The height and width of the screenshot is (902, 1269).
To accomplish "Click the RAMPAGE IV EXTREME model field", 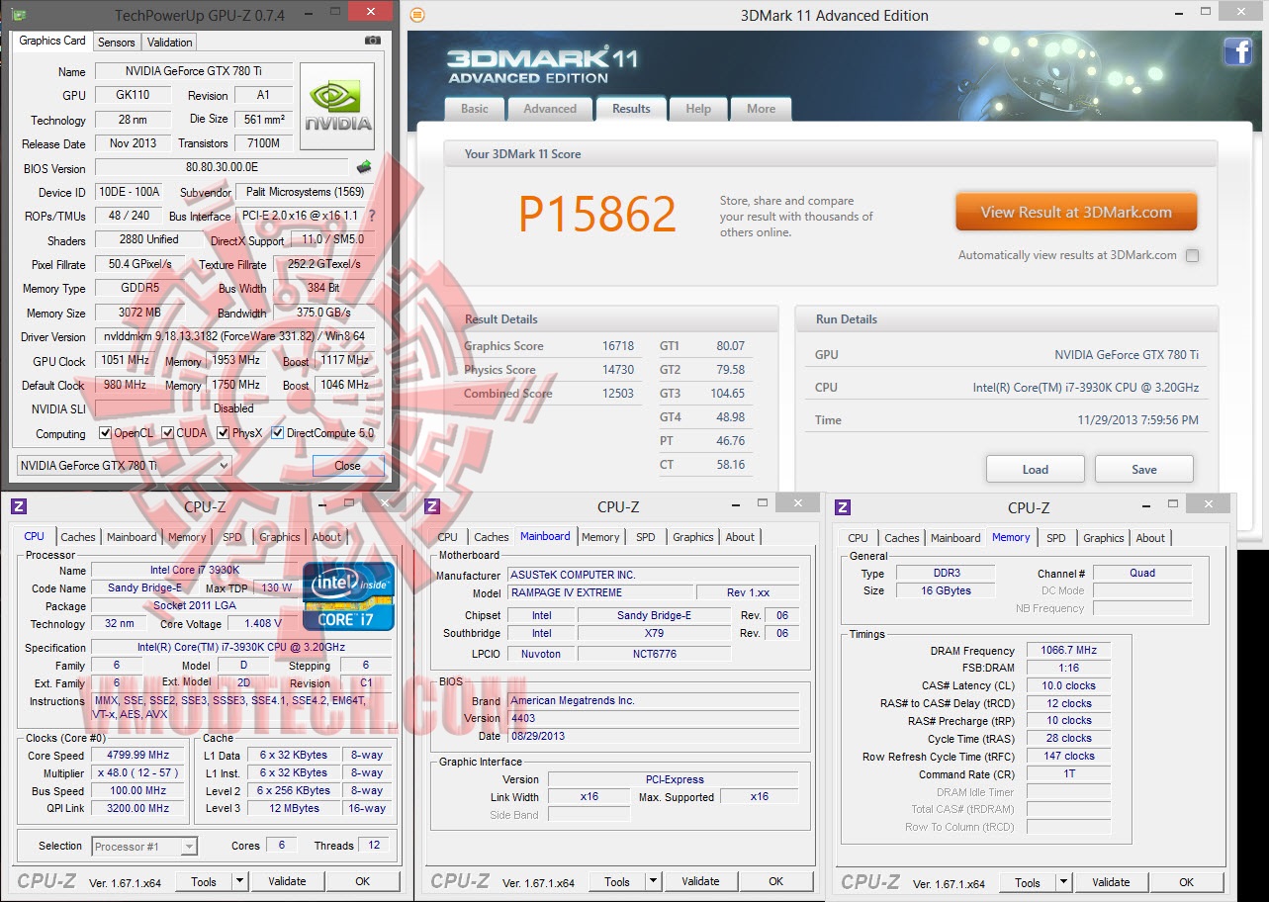I will coord(599,592).
